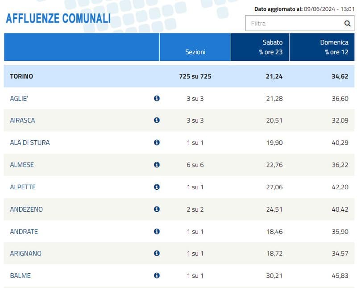Open info icon for AIRASCA row
Viewport: 357px width, 288px height.
[157, 121]
